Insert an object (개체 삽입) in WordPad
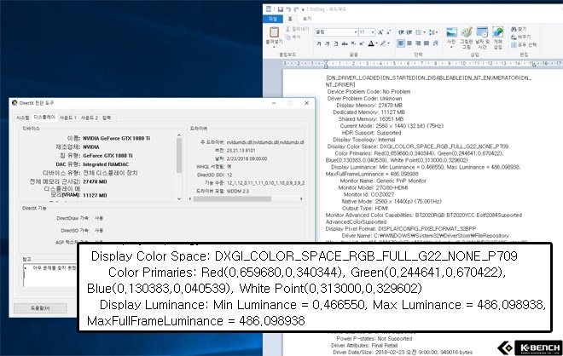Image resolution: width=563 pixels, height=356 pixels. pyautogui.click(x=497, y=37)
